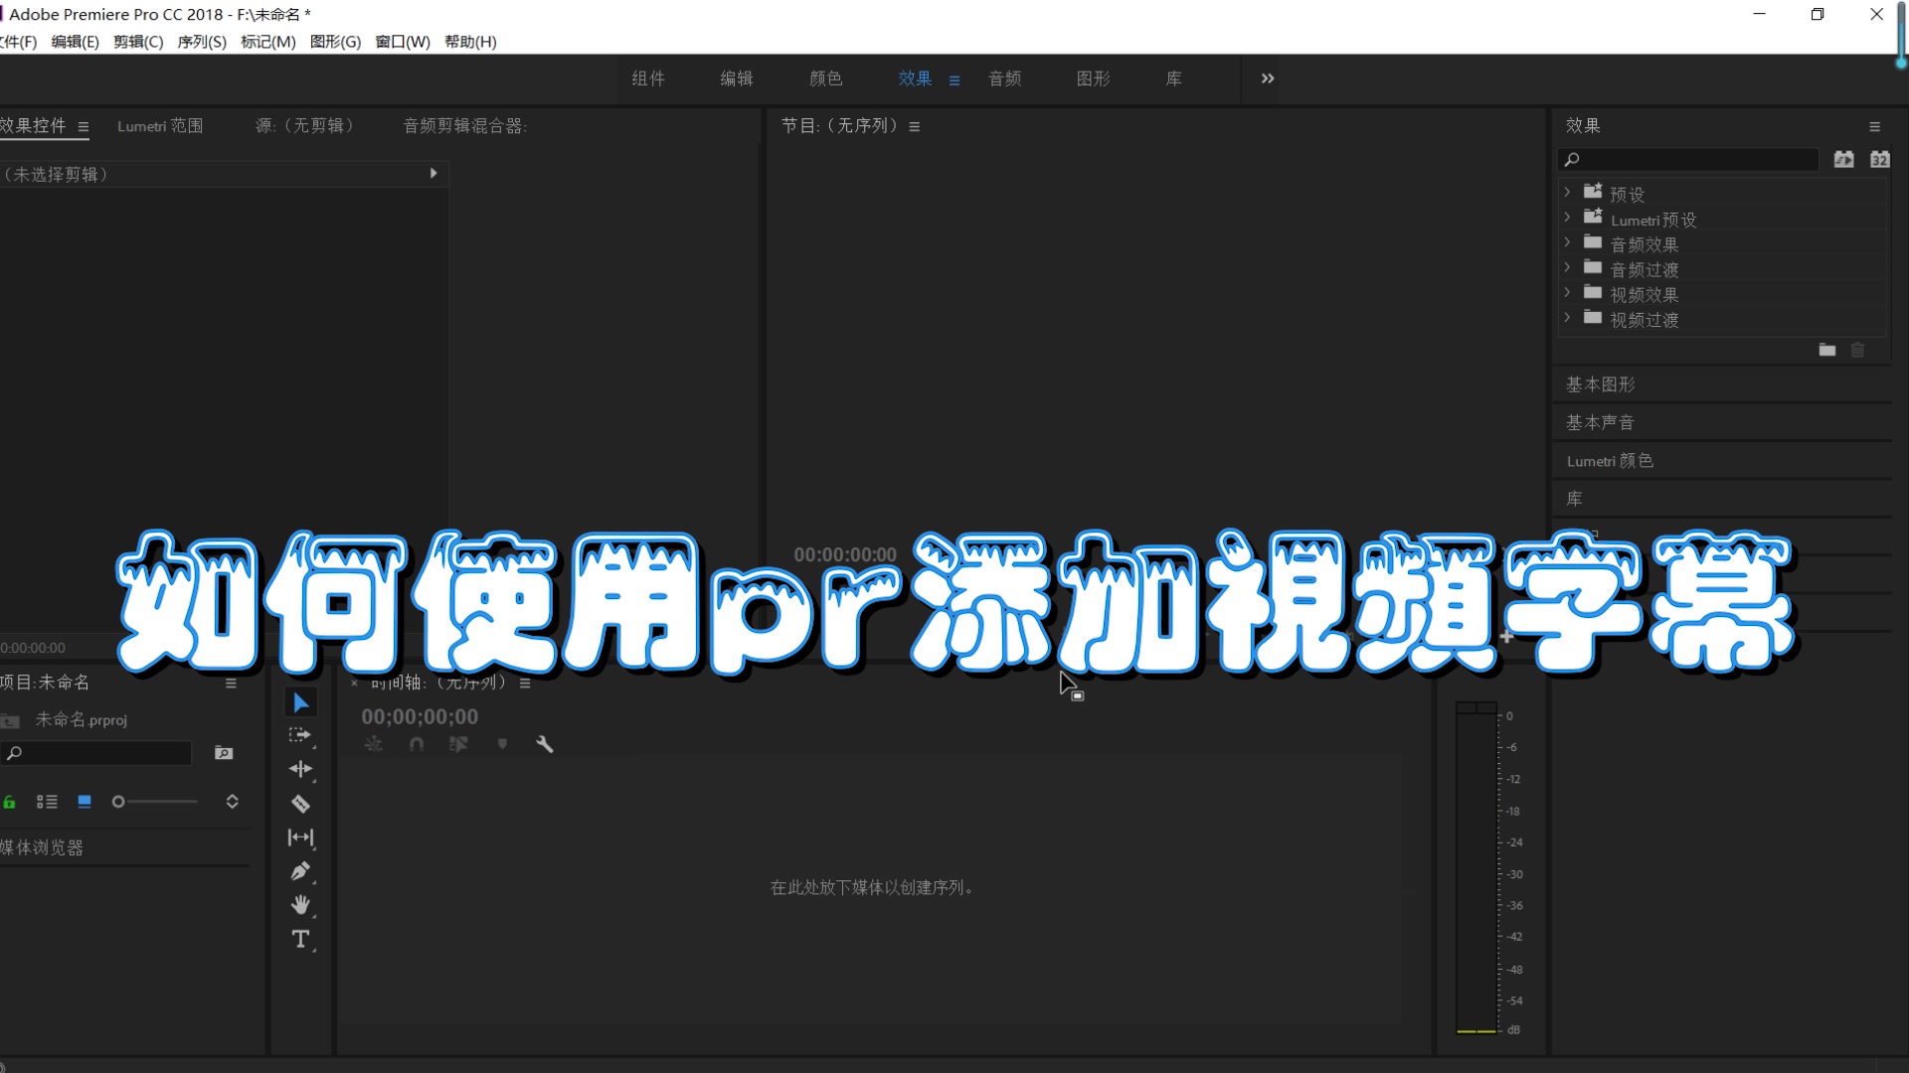Select the Razor tool
Screen dimensions: 1909x1073
[x=300, y=803]
